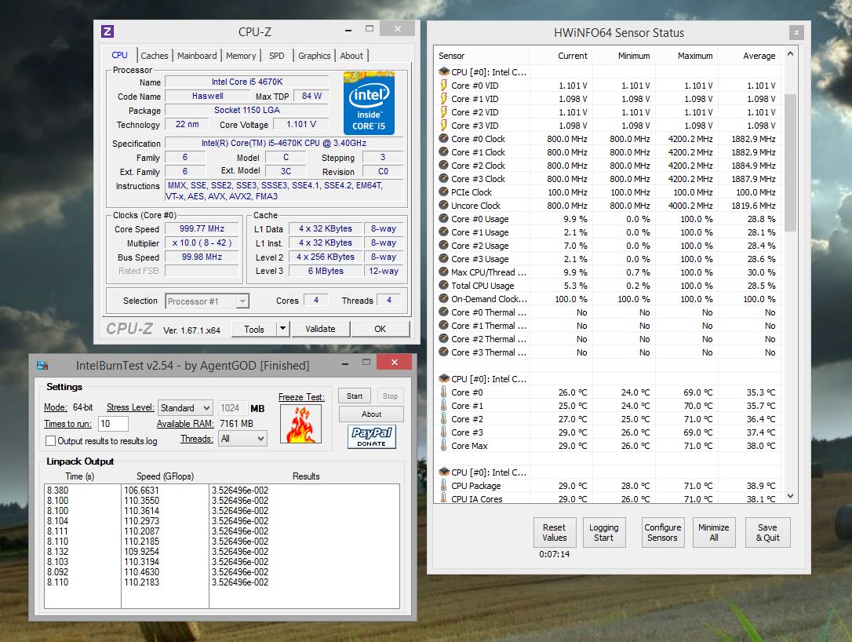Click the Stop button in IntelBurnTest
This screenshot has height=642, width=852.
(390, 396)
